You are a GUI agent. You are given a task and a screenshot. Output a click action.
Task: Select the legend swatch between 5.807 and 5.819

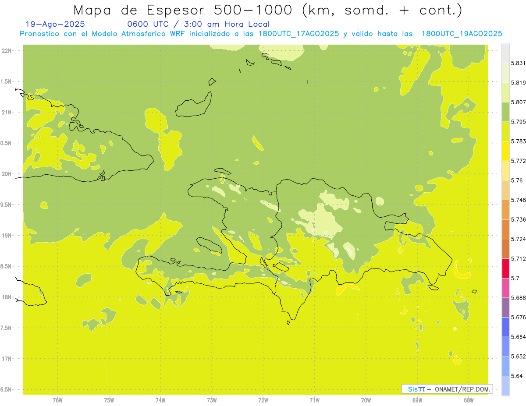[x=505, y=92]
